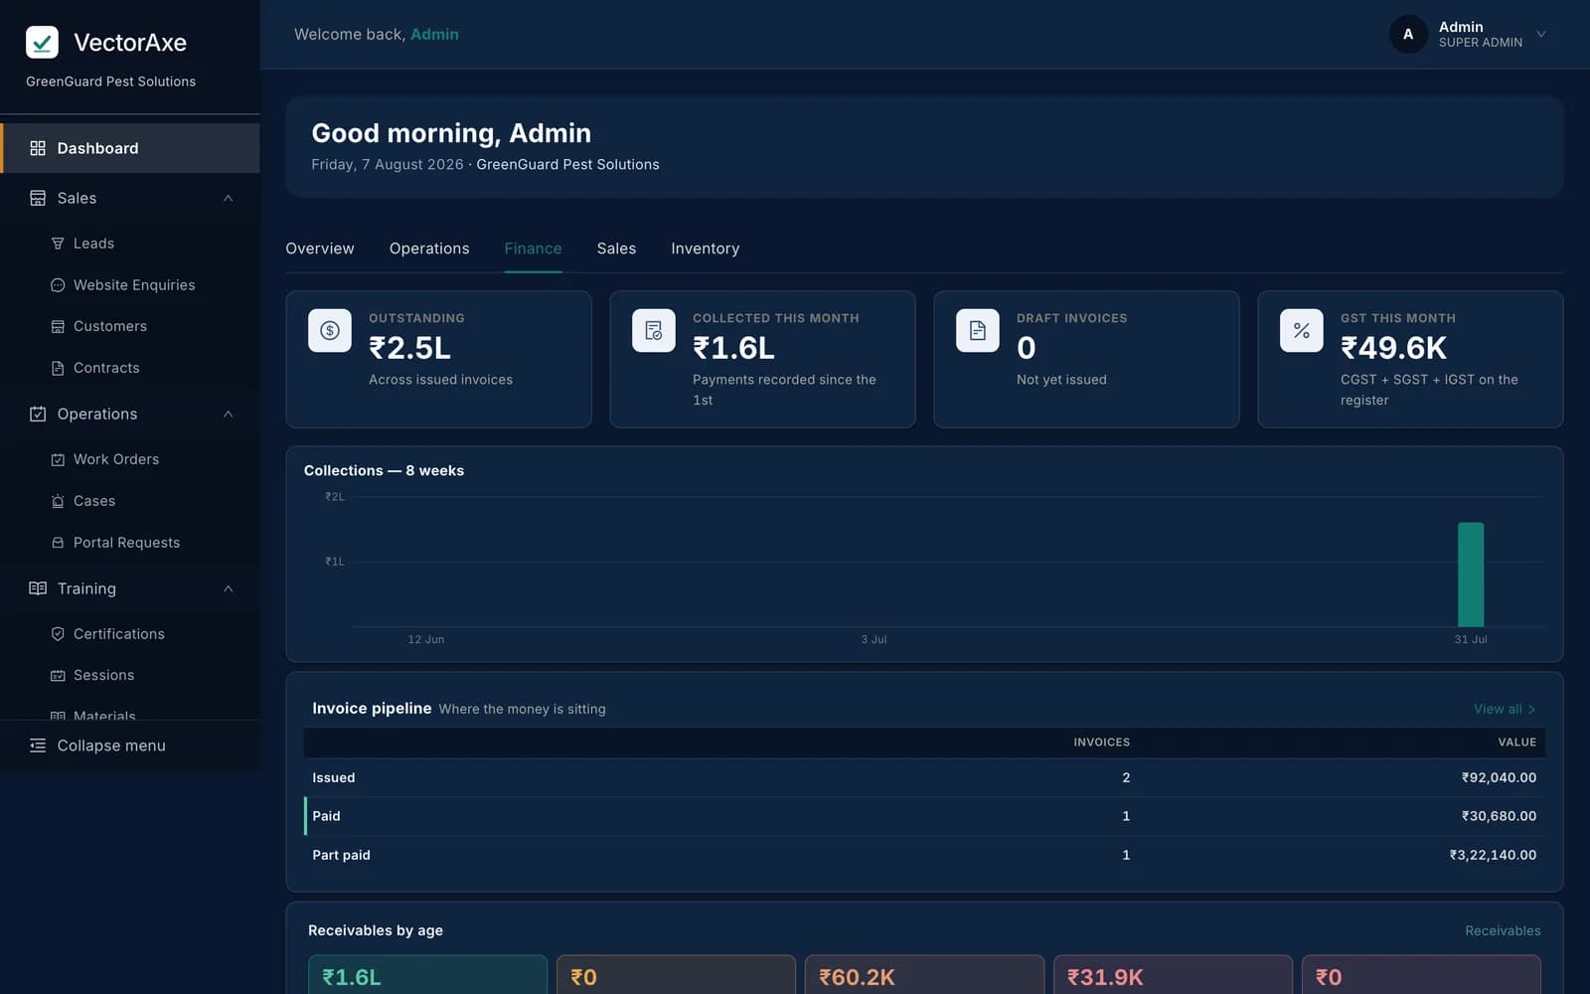
Task: Click the Draft Invoices document icon
Action: (x=978, y=331)
